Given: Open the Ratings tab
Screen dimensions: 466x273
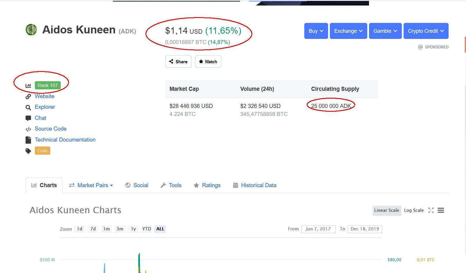Looking at the screenshot, I should [x=207, y=185].
